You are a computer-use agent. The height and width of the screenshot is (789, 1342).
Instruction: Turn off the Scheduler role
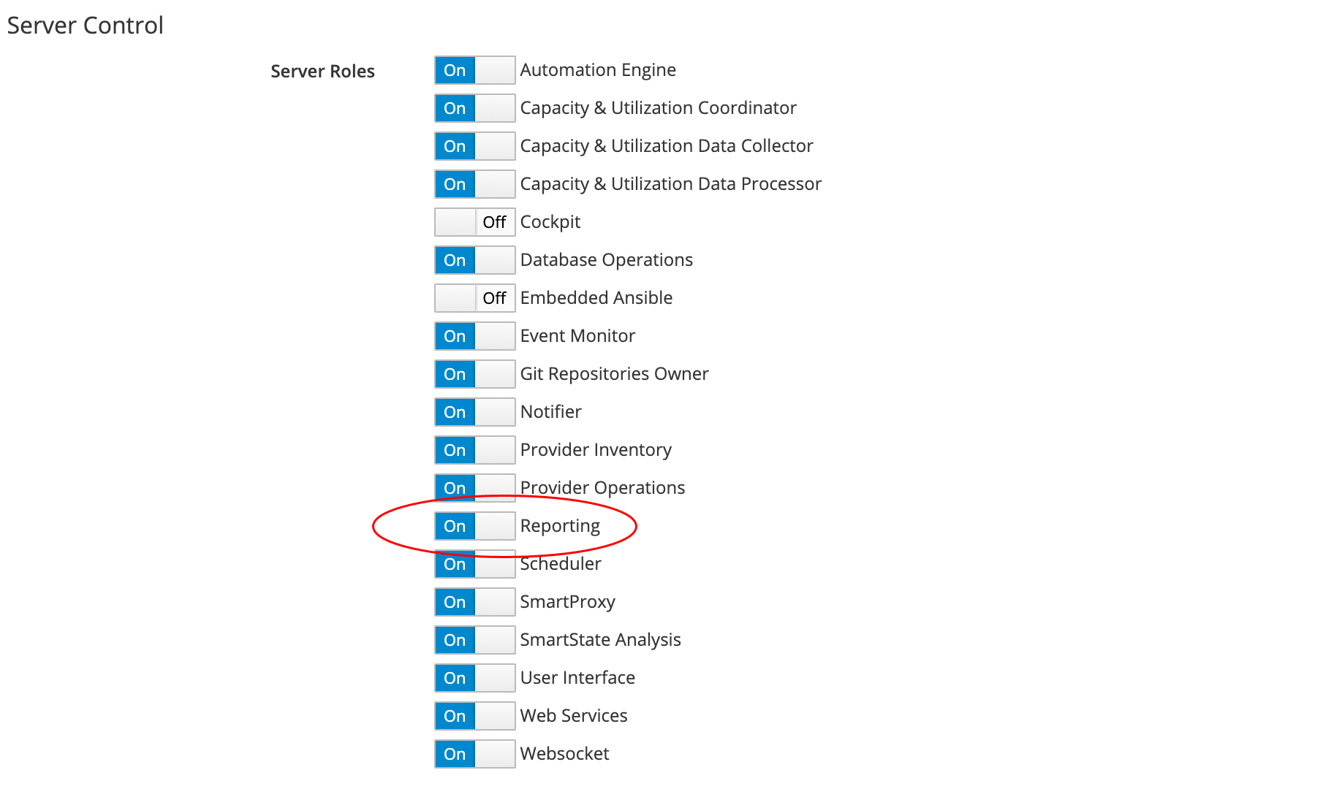[474, 564]
